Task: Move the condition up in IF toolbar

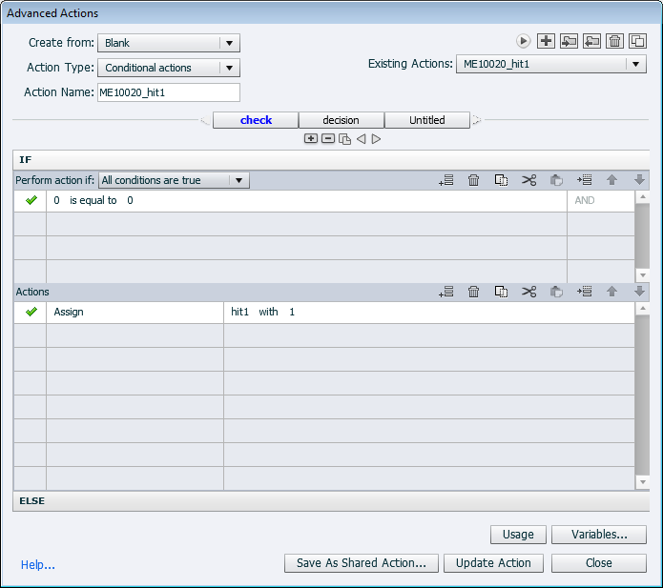Action: pos(611,180)
